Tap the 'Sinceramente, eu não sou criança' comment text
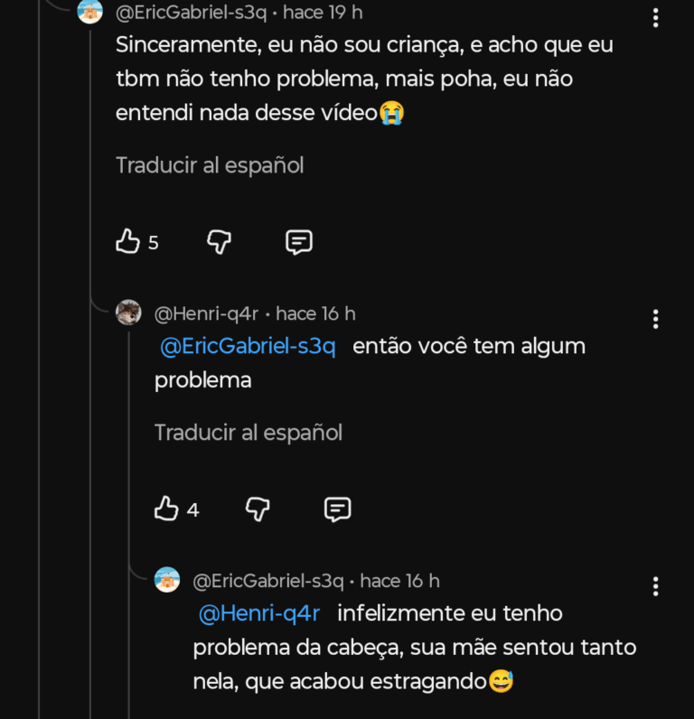694x719 pixels. 364,79
